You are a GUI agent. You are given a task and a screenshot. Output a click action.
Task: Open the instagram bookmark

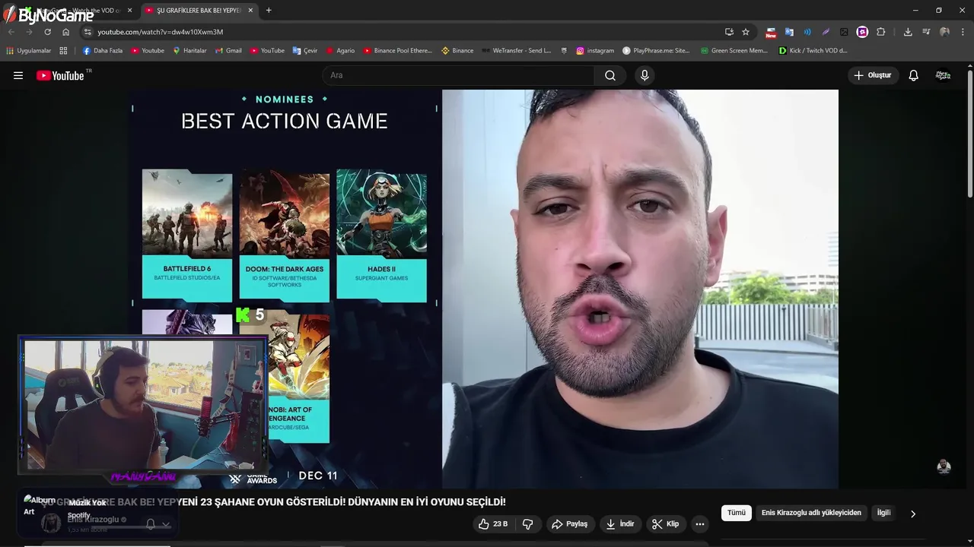(x=594, y=51)
